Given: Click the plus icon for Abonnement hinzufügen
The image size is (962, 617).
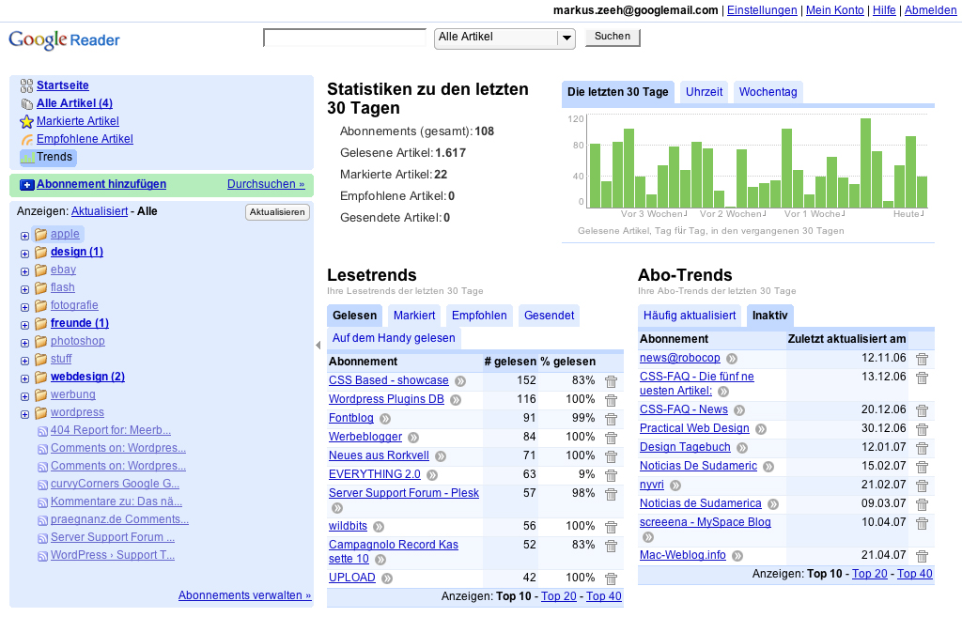Looking at the screenshot, I should point(27,185).
